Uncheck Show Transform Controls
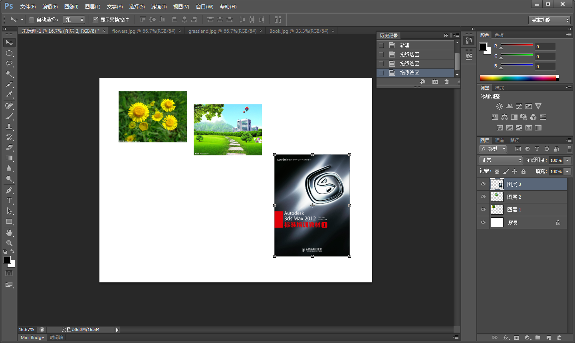 point(95,20)
